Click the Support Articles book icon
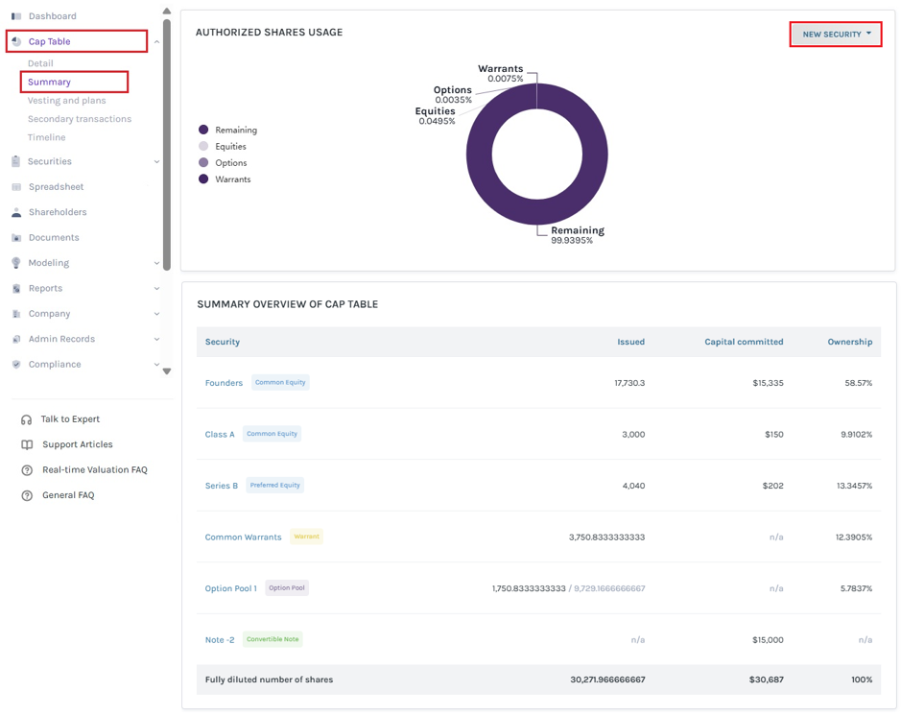Viewport: 901px width, 716px height. pos(27,444)
